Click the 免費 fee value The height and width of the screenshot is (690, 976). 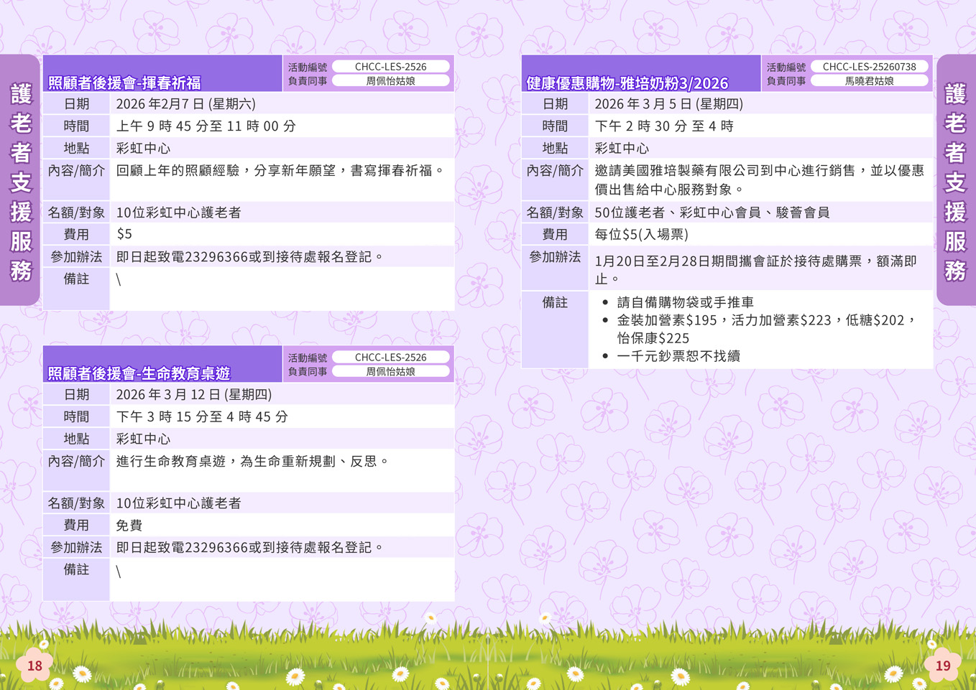click(x=129, y=526)
